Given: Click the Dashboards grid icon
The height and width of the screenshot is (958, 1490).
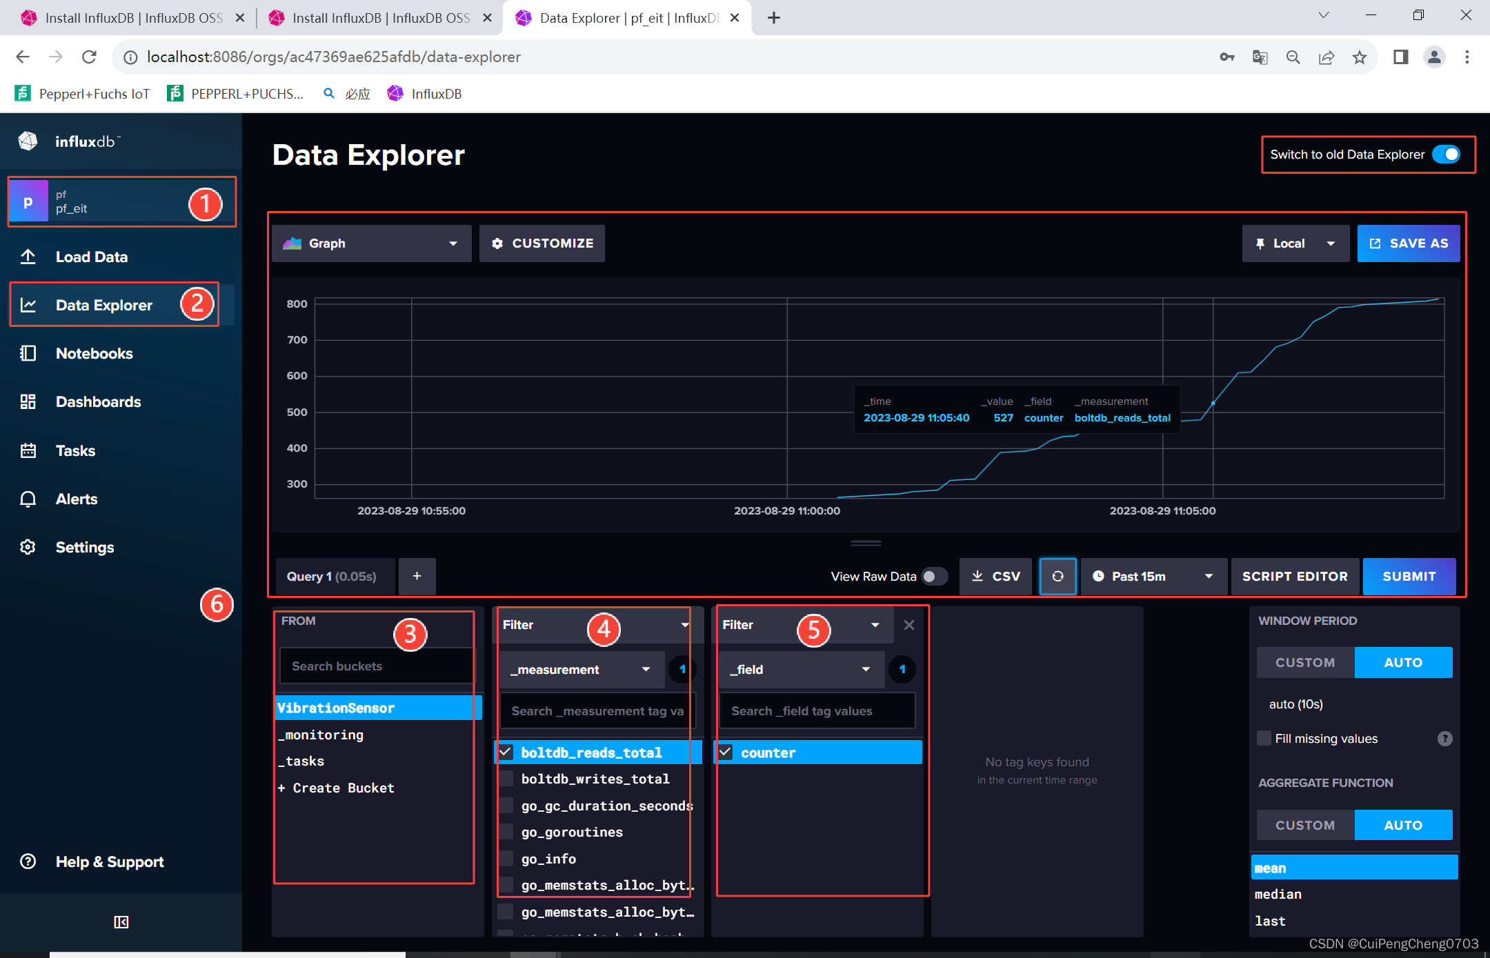Looking at the screenshot, I should [28, 401].
